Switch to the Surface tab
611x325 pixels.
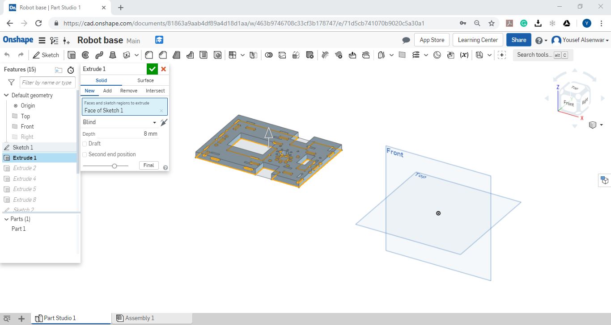145,80
